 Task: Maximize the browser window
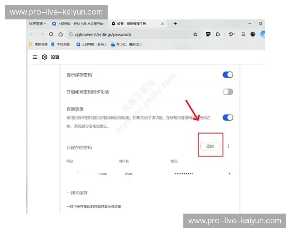pyautogui.click(x=260, y=24)
